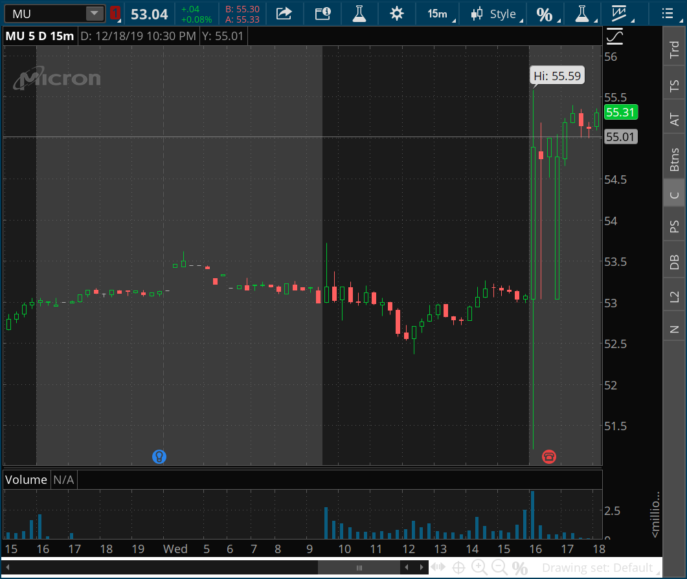Click the Hi: 55.59 price bubble
Image resolution: width=687 pixels, height=579 pixels.
557,76
